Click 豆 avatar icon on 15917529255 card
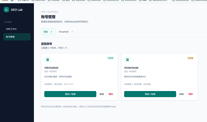207x122 pixels. click(x=47, y=59)
